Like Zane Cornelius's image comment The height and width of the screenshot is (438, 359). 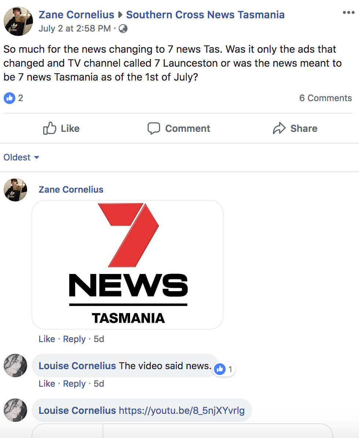[47, 339]
